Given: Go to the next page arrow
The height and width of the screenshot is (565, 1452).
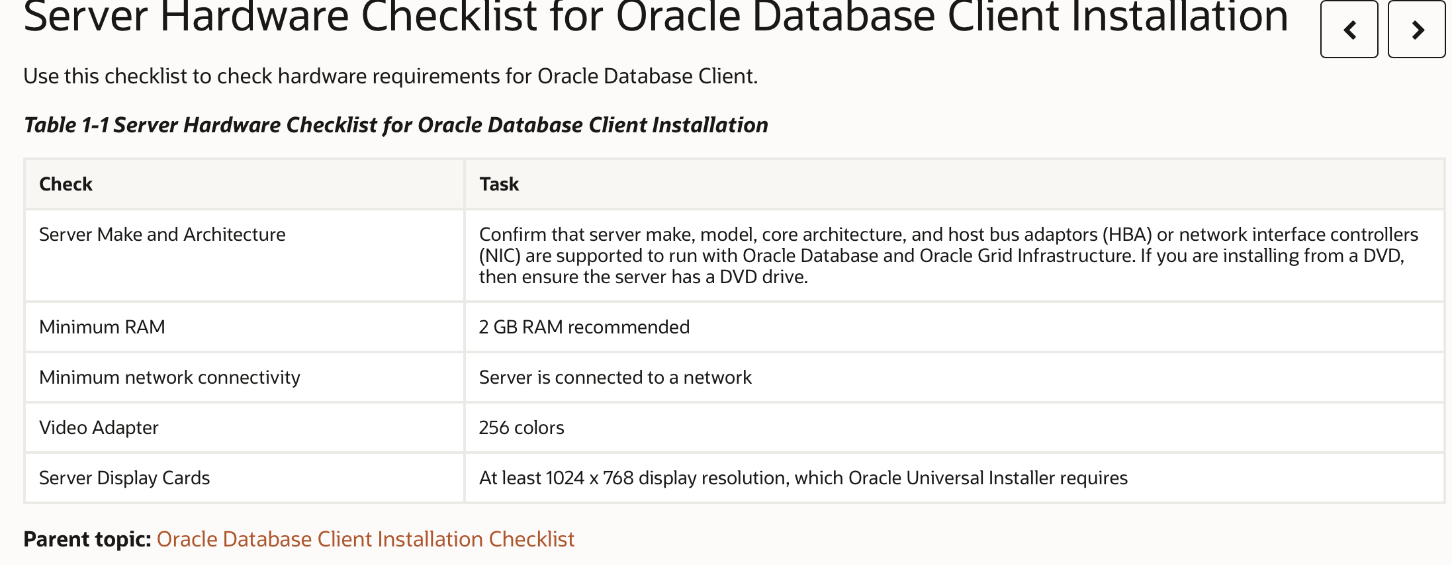Looking at the screenshot, I should coord(1416,30).
